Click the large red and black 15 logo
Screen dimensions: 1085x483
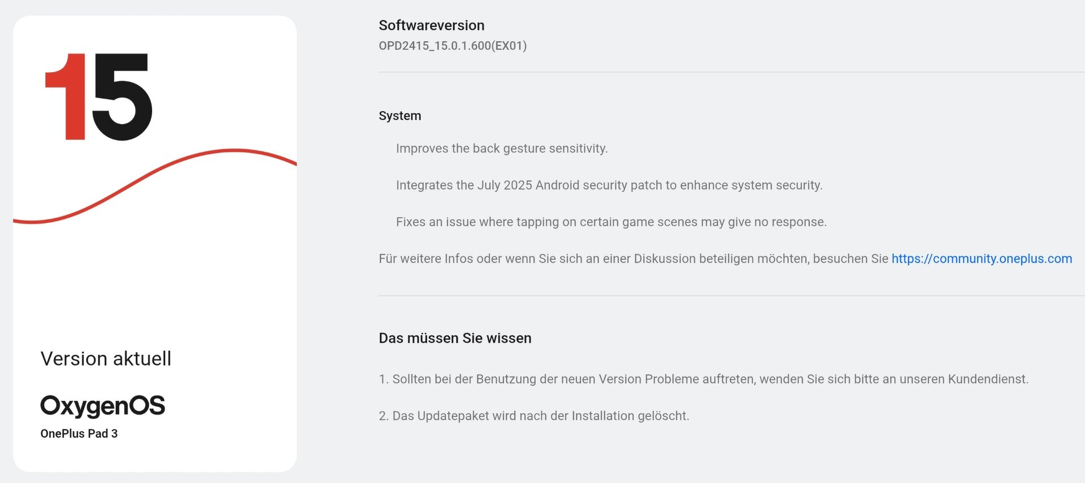pos(99,96)
